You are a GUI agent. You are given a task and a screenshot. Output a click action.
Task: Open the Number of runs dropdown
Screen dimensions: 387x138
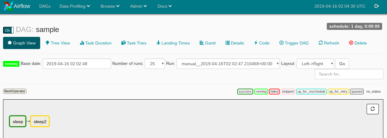tap(155, 64)
